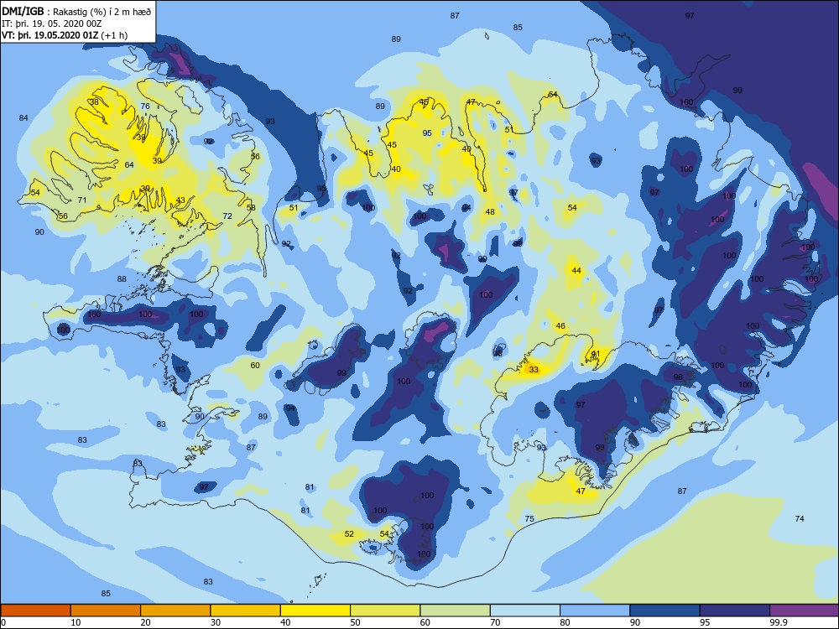Click the humidity value '88' on the map
Image resolution: width=839 pixels, height=629 pixels.
pos(122,278)
